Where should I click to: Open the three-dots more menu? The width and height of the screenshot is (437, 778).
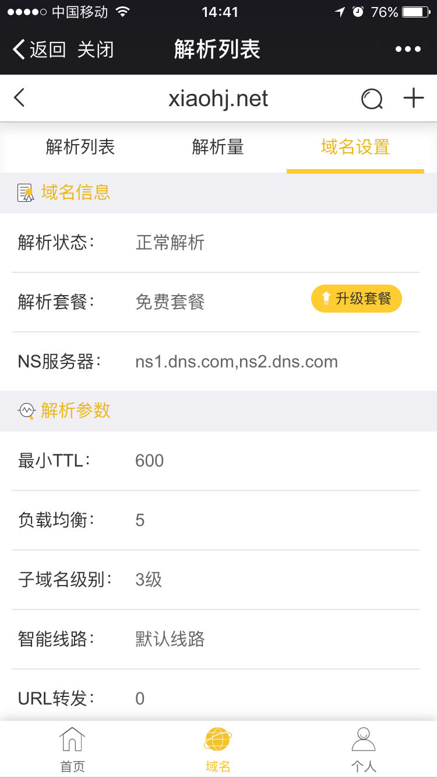[x=408, y=50]
